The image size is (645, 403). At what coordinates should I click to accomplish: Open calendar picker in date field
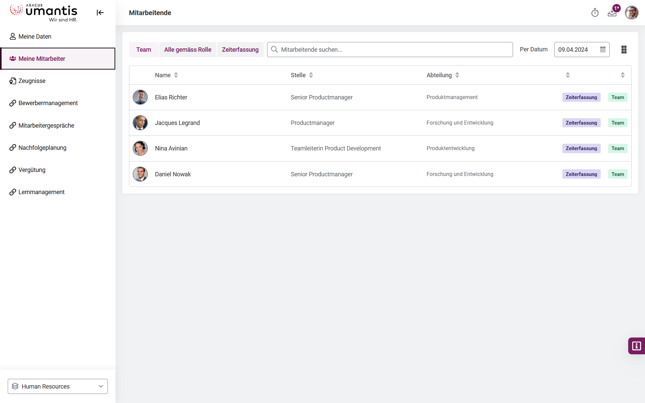click(603, 50)
